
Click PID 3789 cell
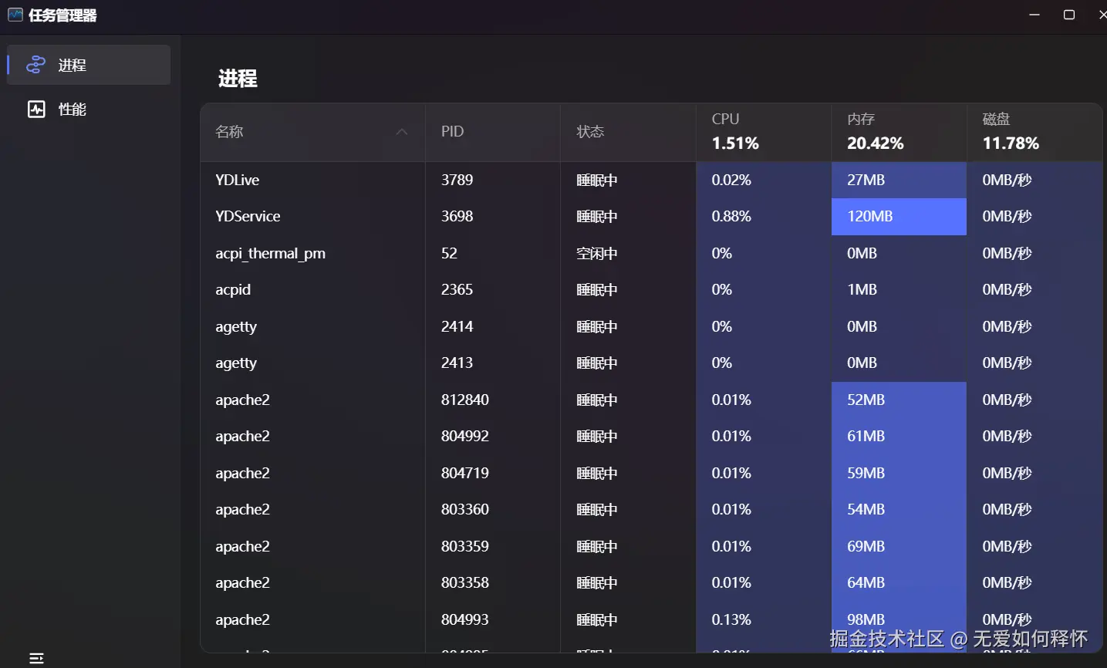click(x=493, y=180)
